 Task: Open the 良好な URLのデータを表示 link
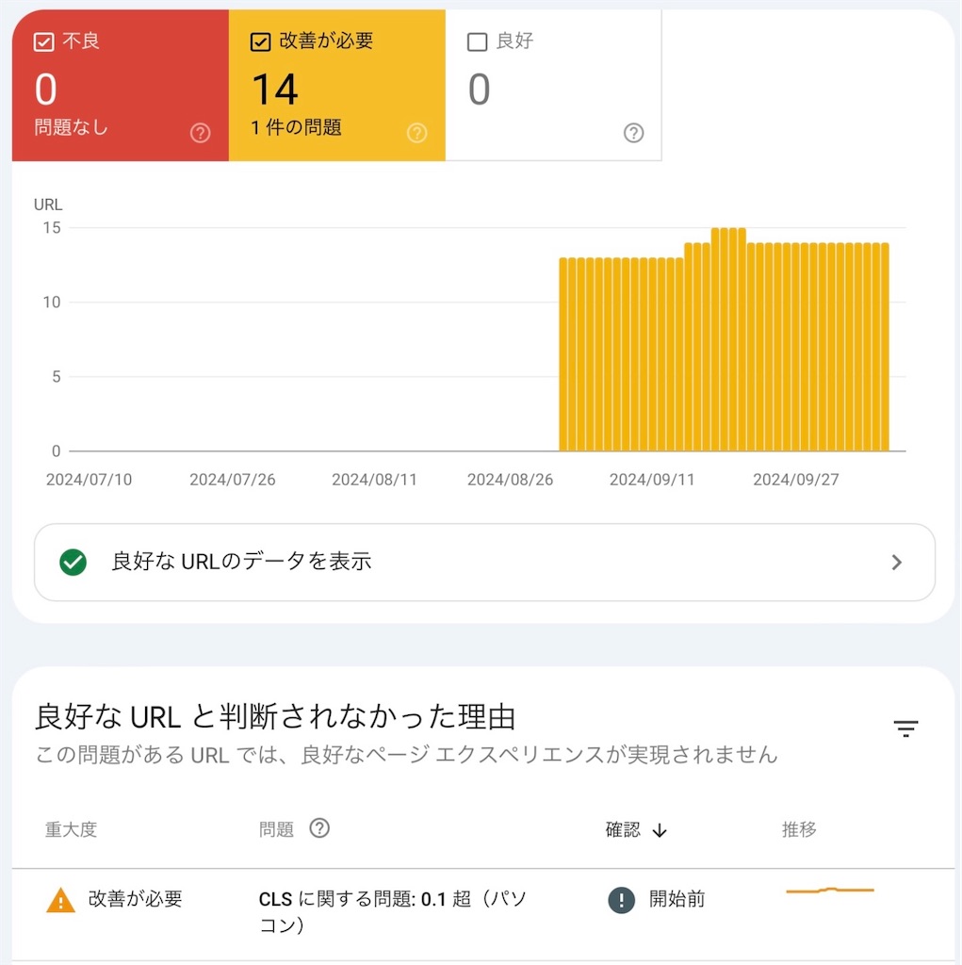coord(484,562)
